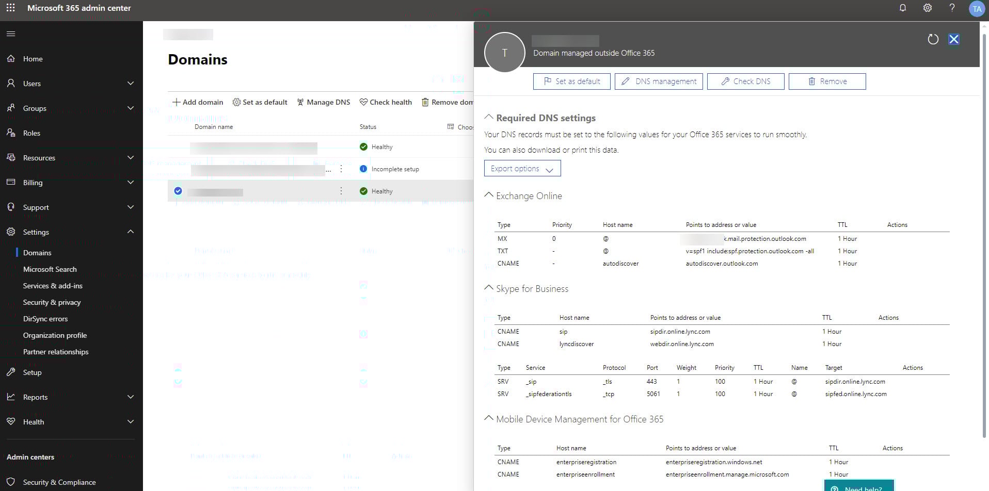Screen dimensions: 989x491
Task: Open the three-dot menu on the selected domain
Action: coord(341,191)
